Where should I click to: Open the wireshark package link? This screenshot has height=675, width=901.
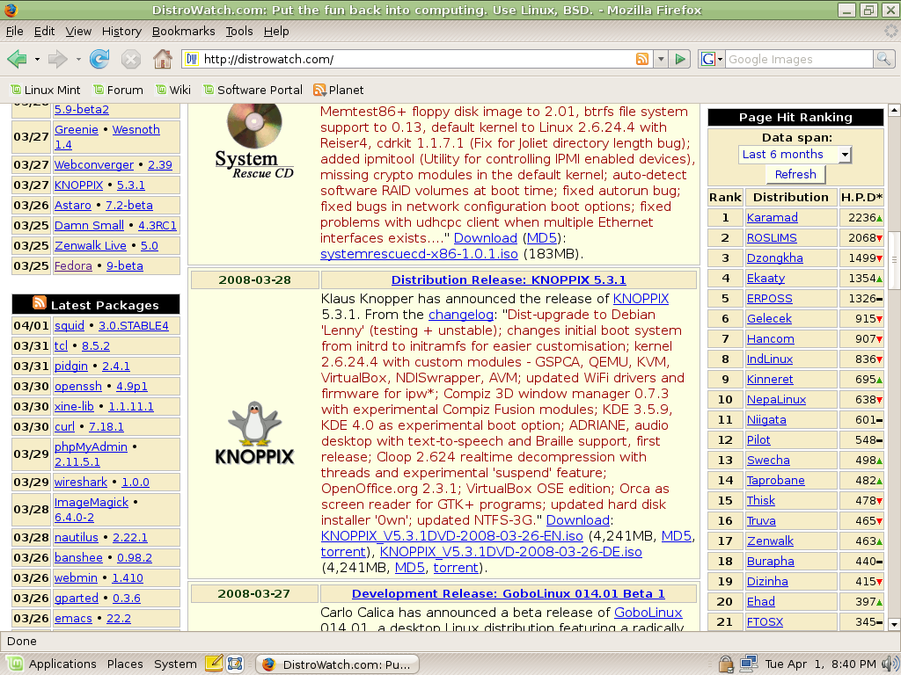click(x=81, y=483)
